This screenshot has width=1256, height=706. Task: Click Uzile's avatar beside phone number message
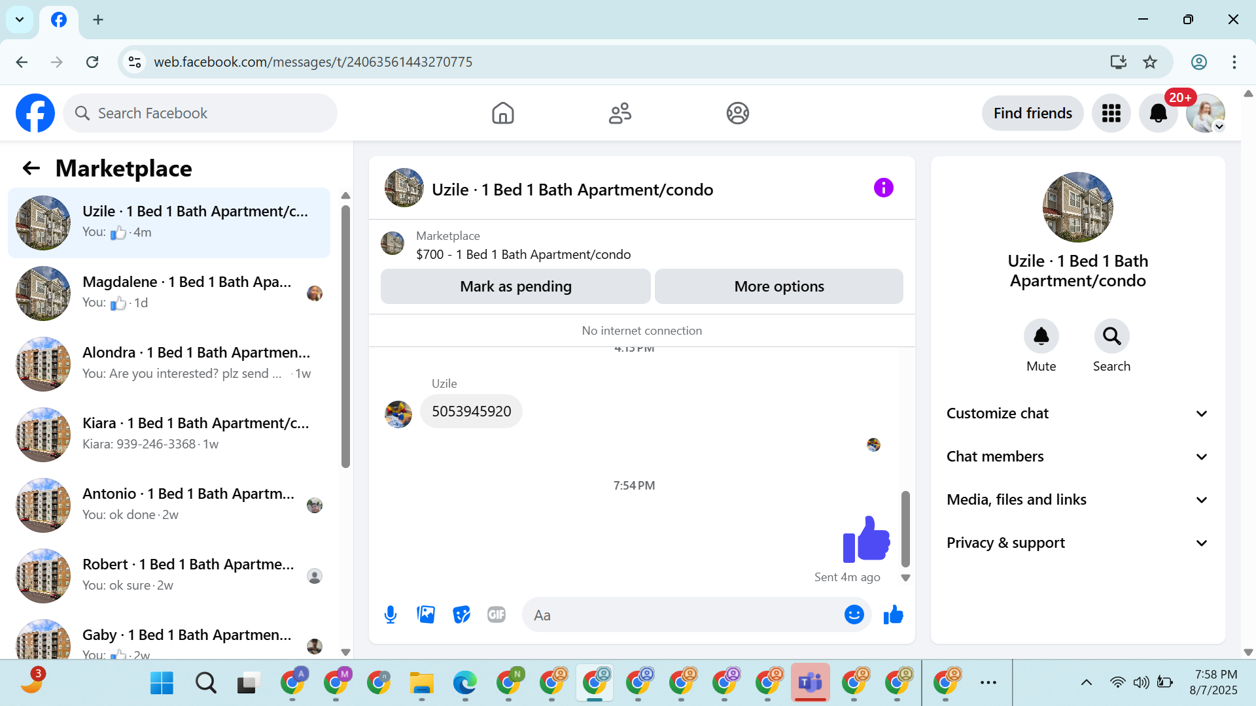pyautogui.click(x=398, y=414)
